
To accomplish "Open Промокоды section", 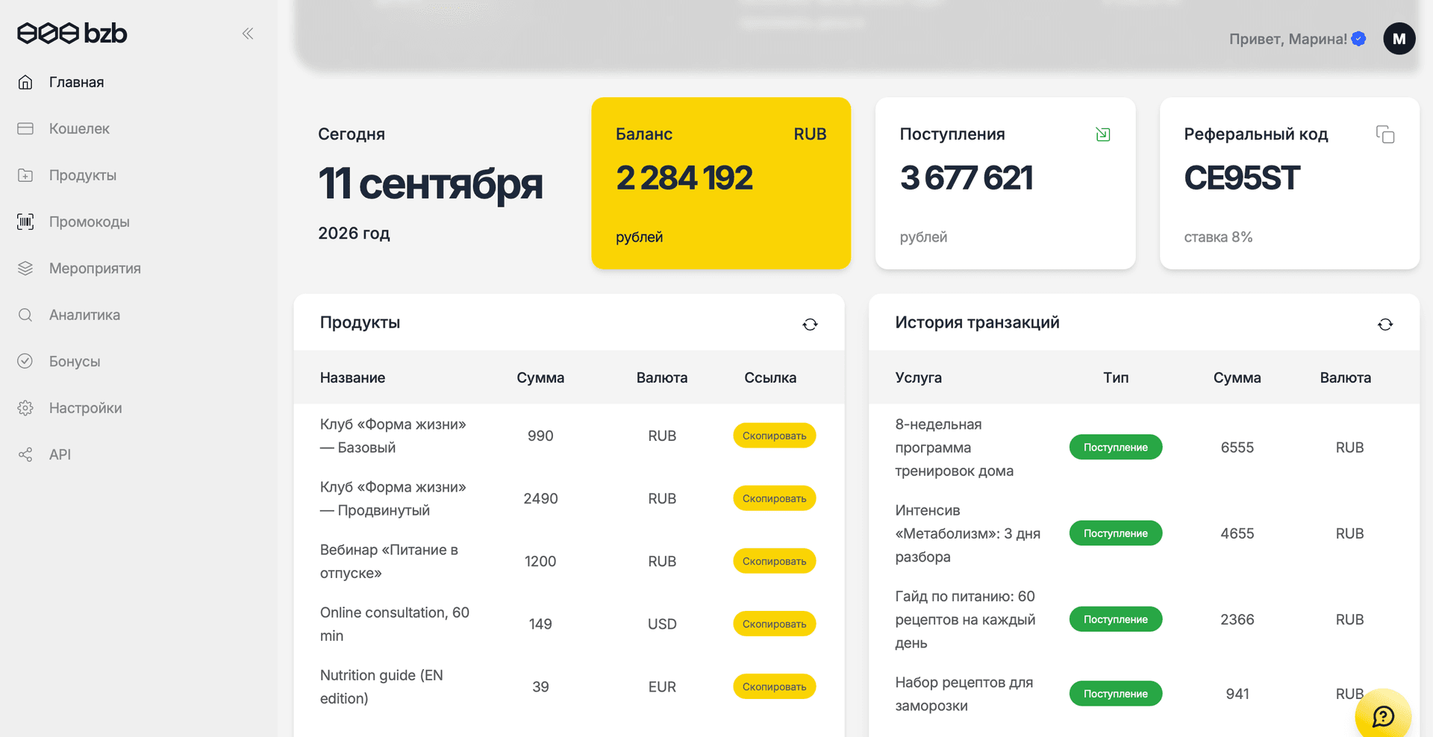I will pos(90,222).
